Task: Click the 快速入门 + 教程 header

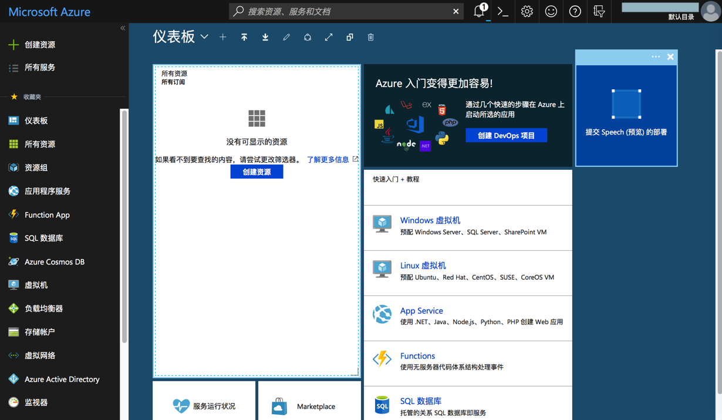Action: tap(396, 179)
